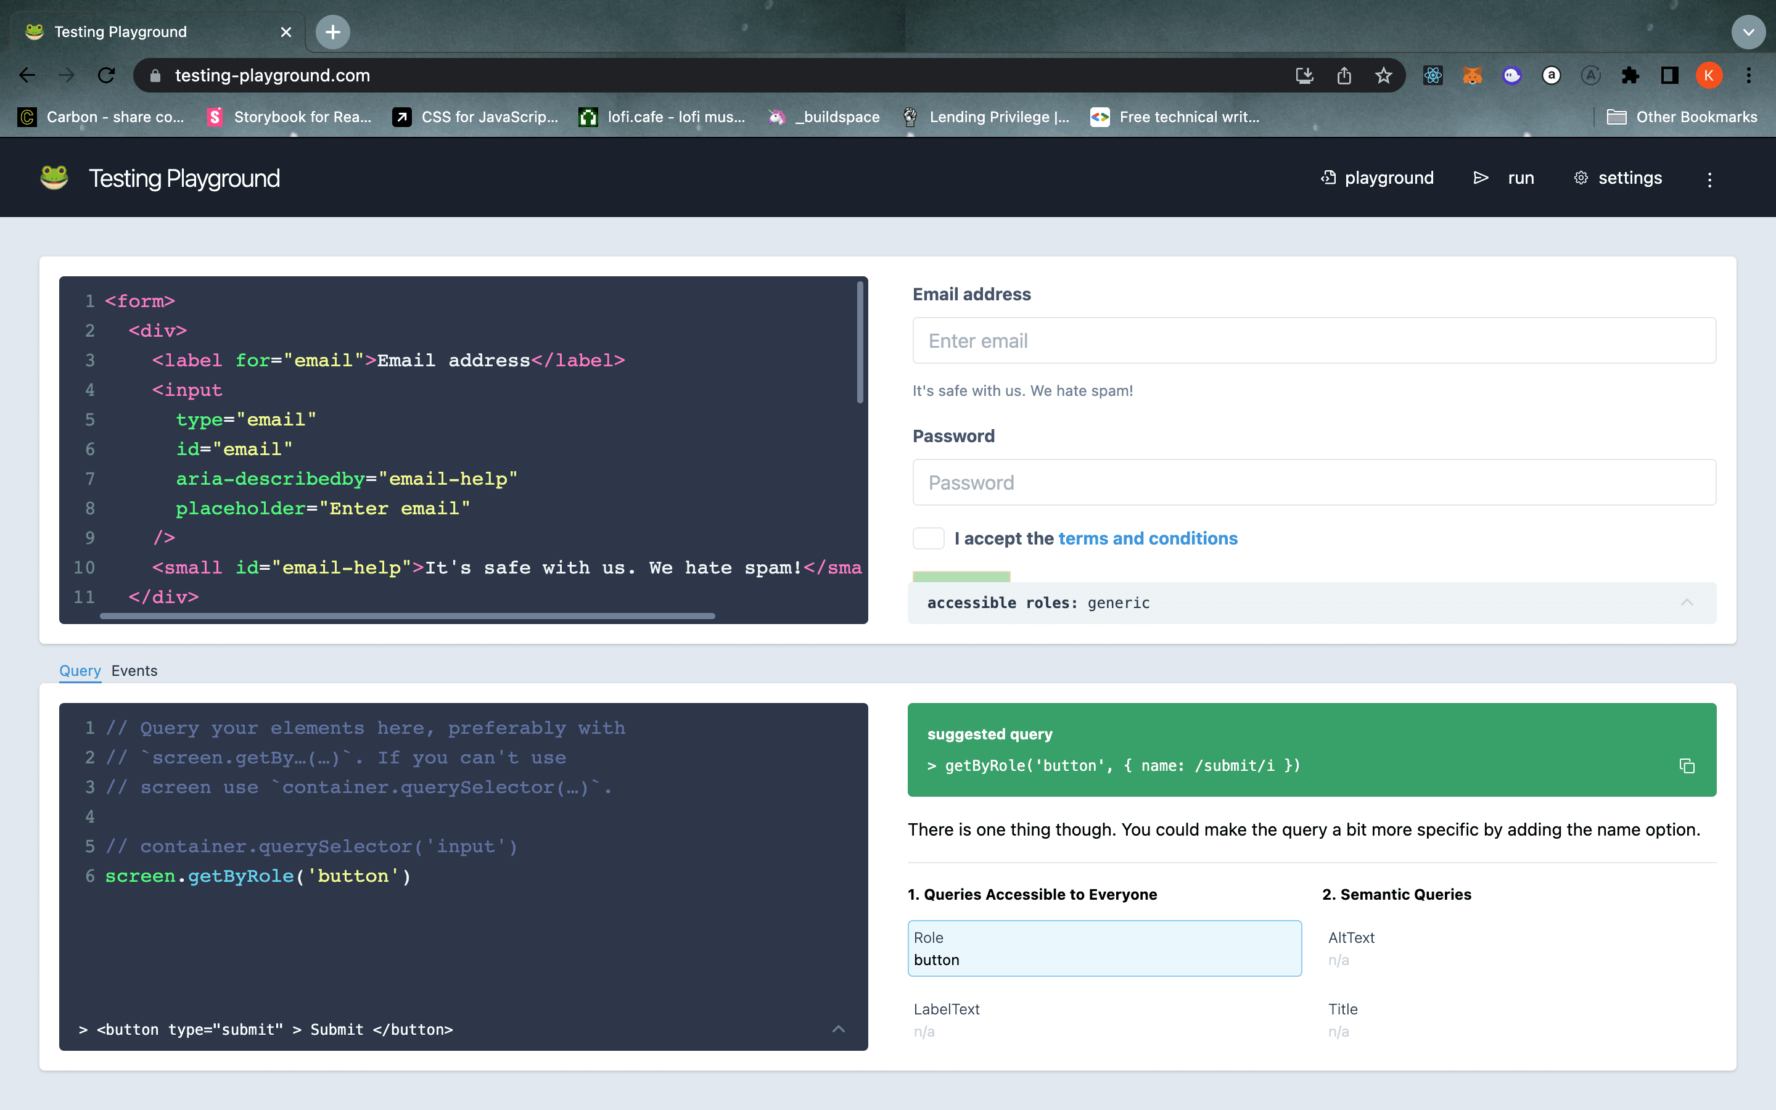Click the React DevTools extension icon
1776x1110 pixels.
pyautogui.click(x=1433, y=75)
